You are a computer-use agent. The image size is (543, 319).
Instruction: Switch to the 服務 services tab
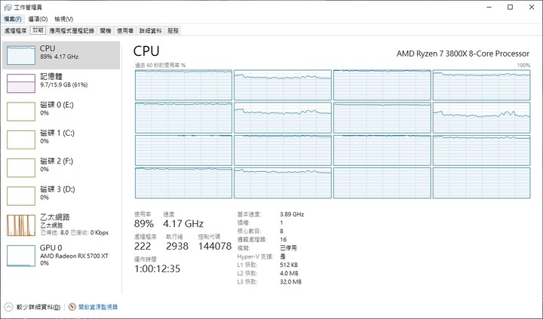point(173,31)
